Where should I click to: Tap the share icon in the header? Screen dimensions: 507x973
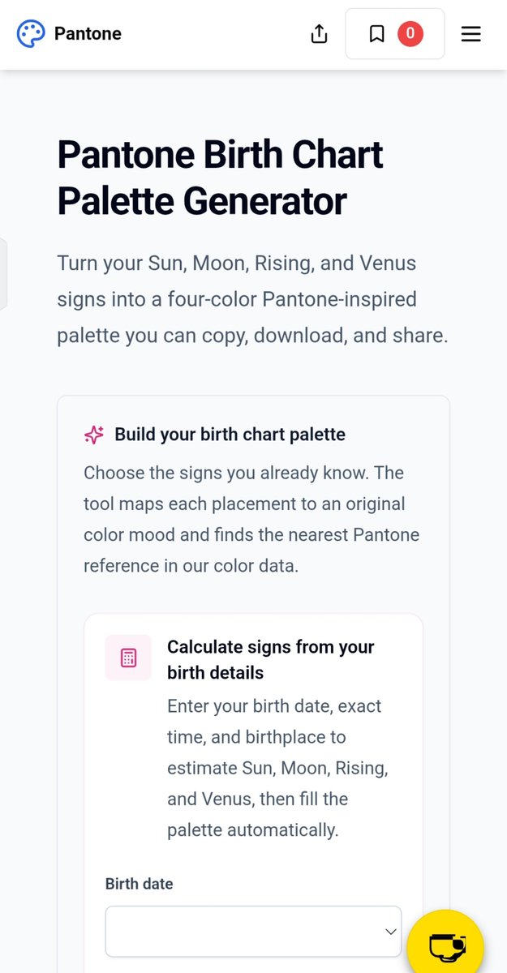click(x=320, y=34)
